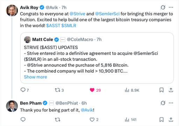Open the @Strive mention link
This screenshot has width=179, height=126.
77,14
